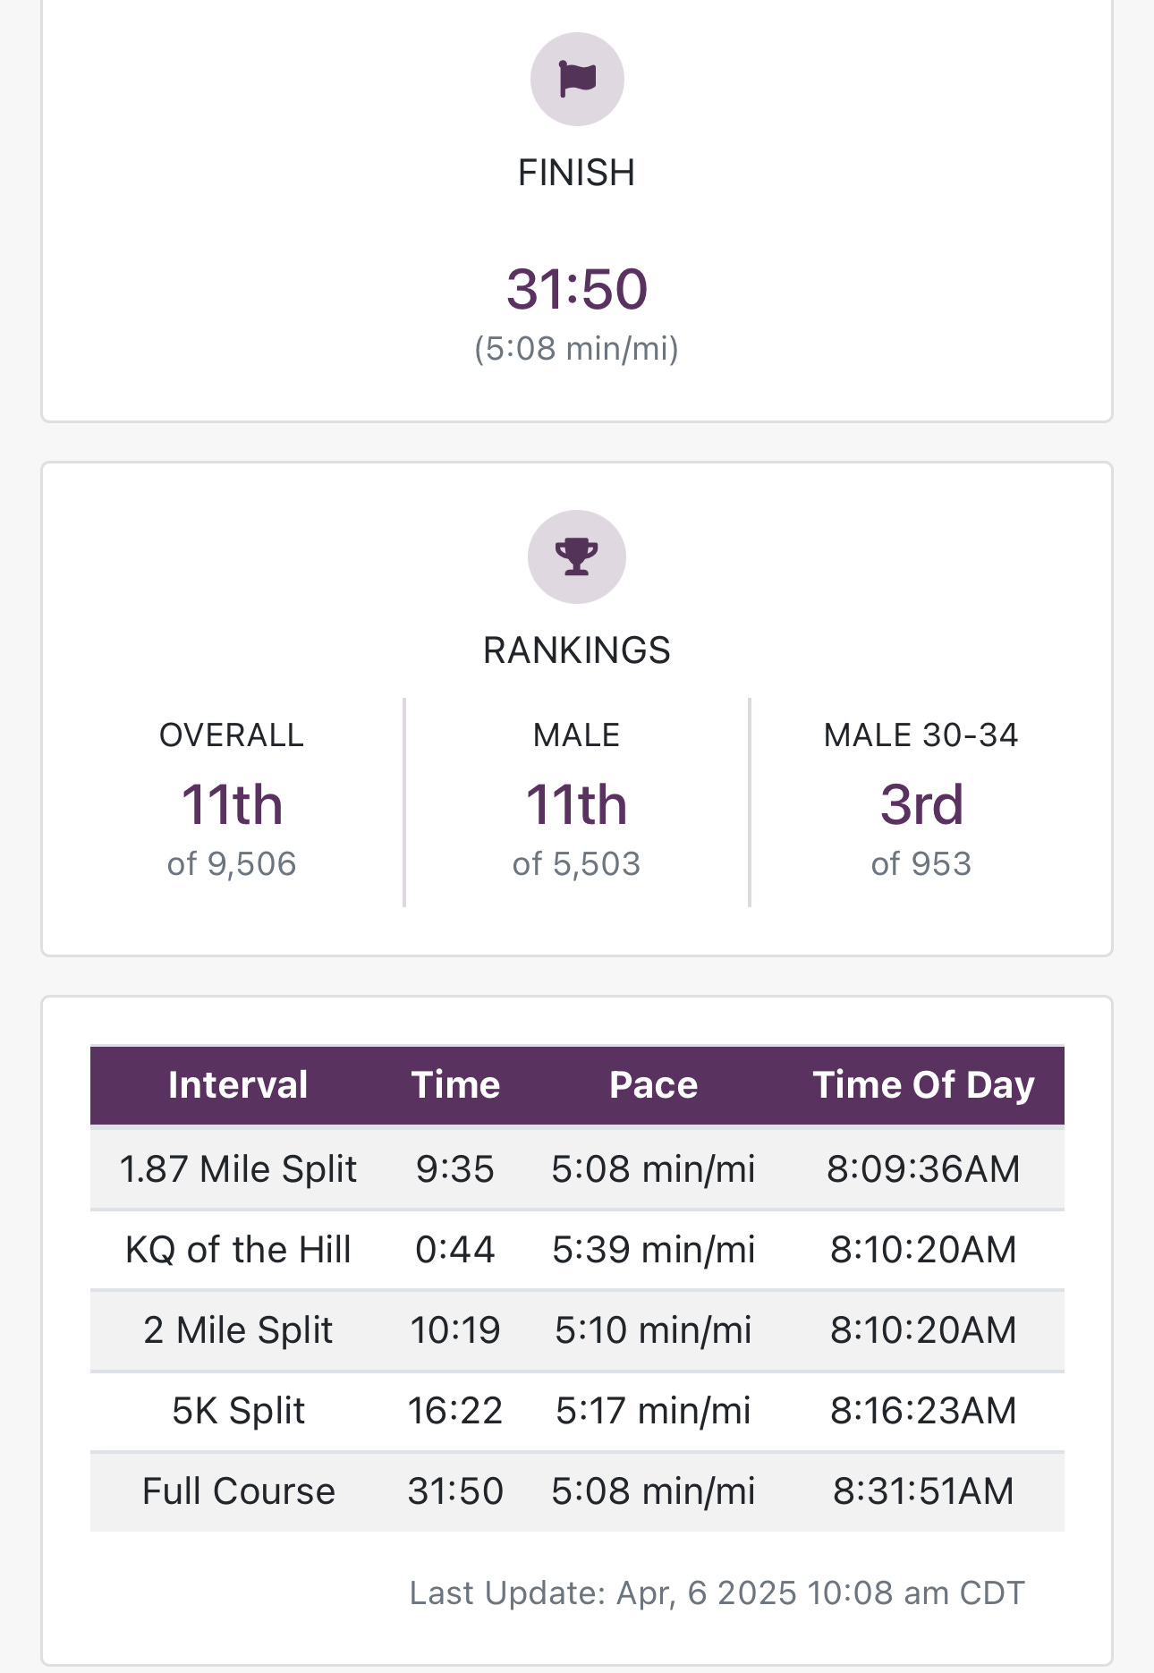
Task: Select the 5K Split row
Action: pos(577,1411)
